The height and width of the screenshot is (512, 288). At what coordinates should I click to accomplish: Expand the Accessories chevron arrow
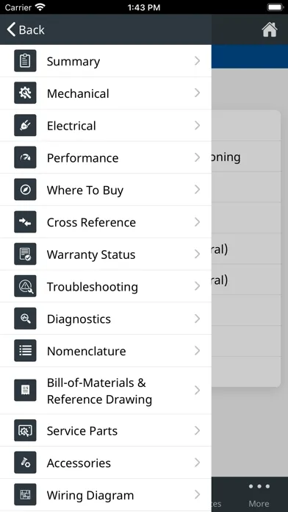197,463
